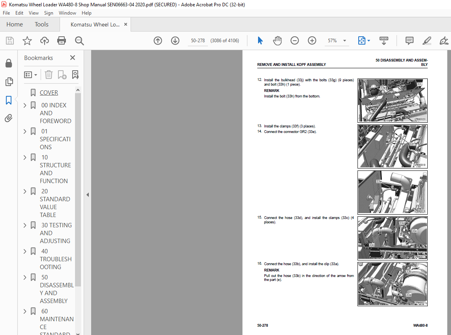This screenshot has height=335, width=451.
Task: Click the page number field 50-278
Action: (x=198, y=41)
